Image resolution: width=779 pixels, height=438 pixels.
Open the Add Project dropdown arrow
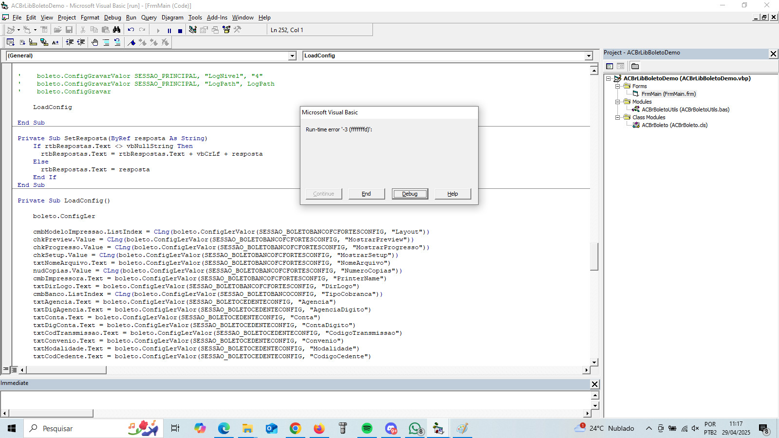(x=19, y=30)
